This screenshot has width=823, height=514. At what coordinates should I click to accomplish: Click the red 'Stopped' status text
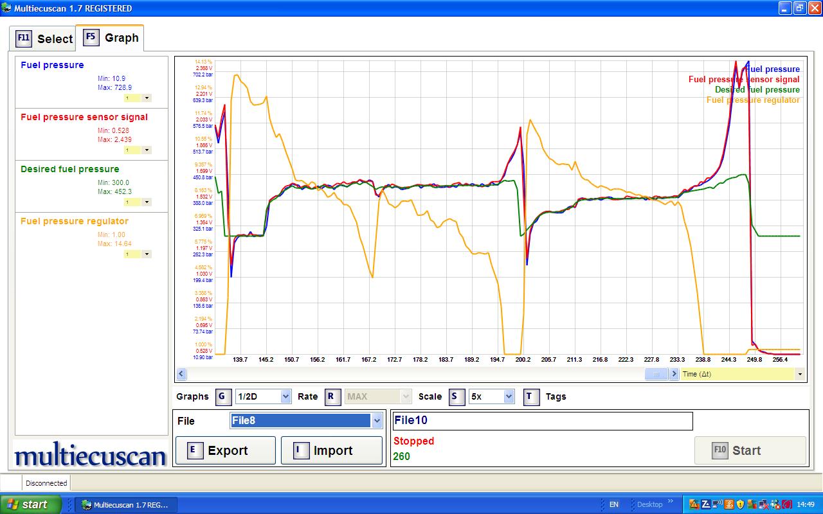[x=413, y=441]
